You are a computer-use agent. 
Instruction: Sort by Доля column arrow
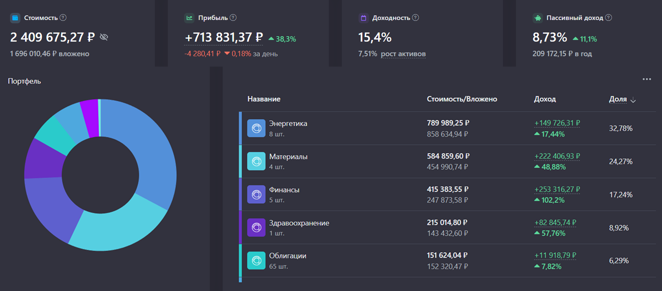click(x=633, y=100)
